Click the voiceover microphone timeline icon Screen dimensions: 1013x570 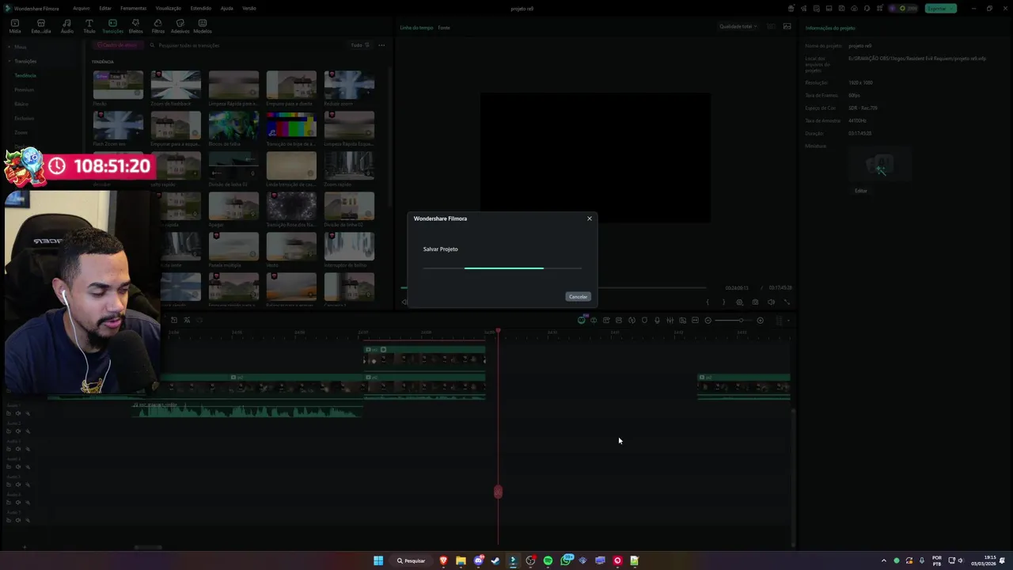[657, 321]
